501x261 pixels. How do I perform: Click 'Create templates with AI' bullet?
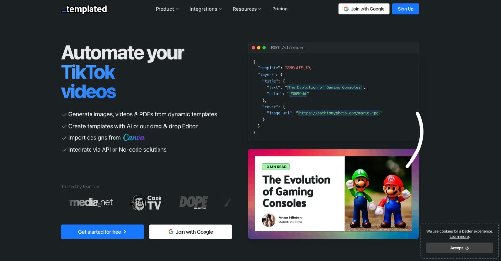(x=133, y=126)
